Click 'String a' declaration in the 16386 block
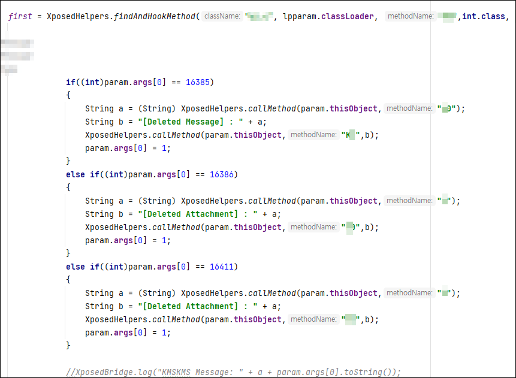This screenshot has width=516, height=378. pos(104,201)
